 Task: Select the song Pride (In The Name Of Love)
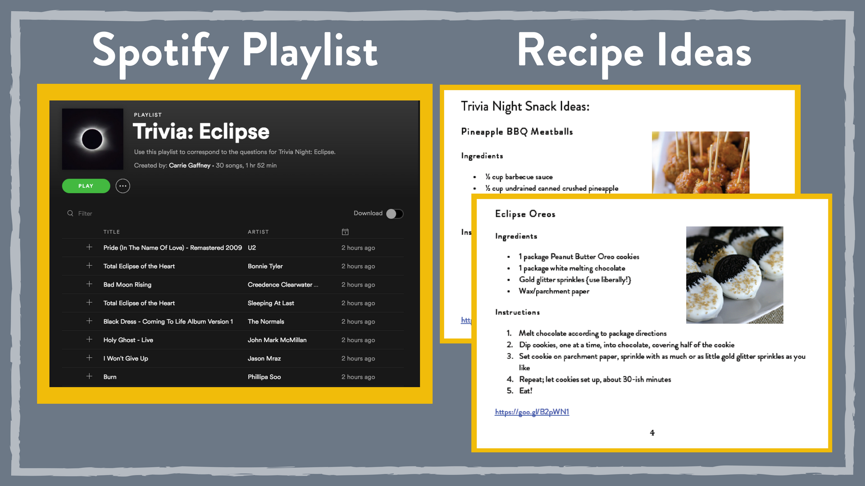coord(173,247)
